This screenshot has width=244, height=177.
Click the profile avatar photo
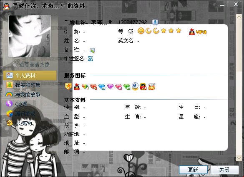click(30, 36)
